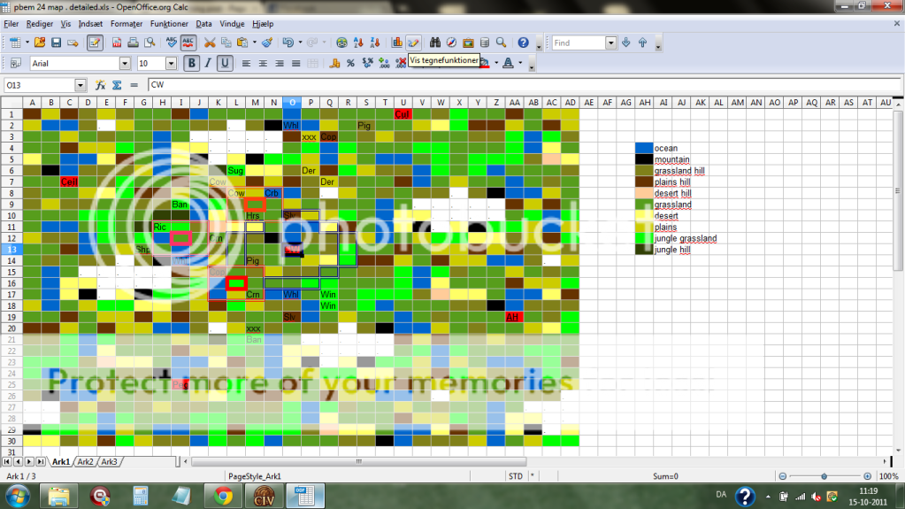The image size is (905, 509).
Task: Toggle Underline formatting
Action: coord(225,64)
